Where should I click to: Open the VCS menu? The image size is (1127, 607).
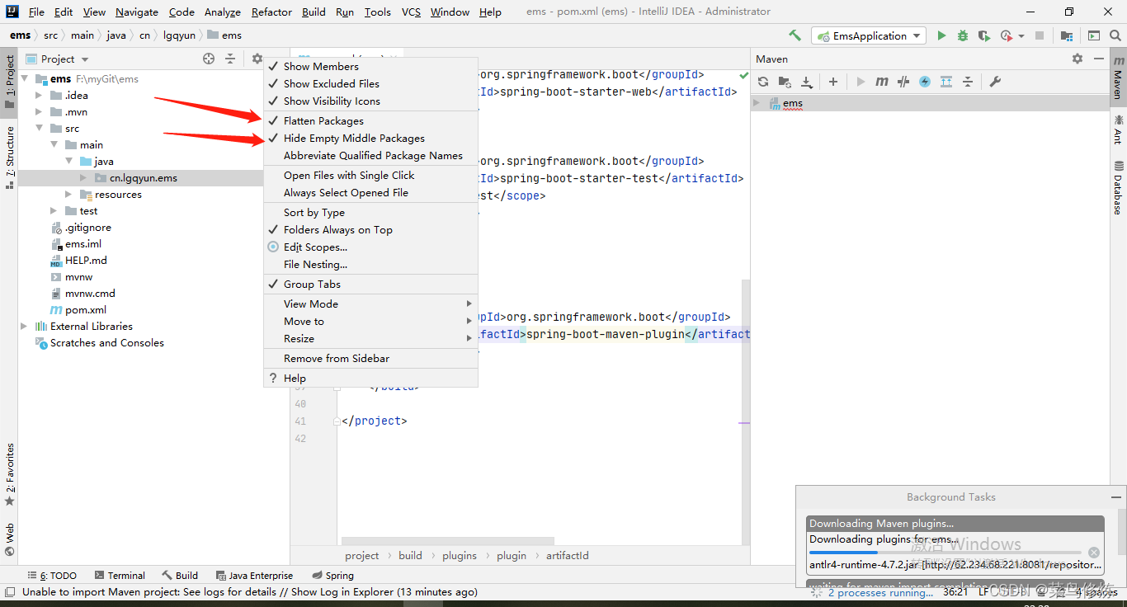coord(411,12)
